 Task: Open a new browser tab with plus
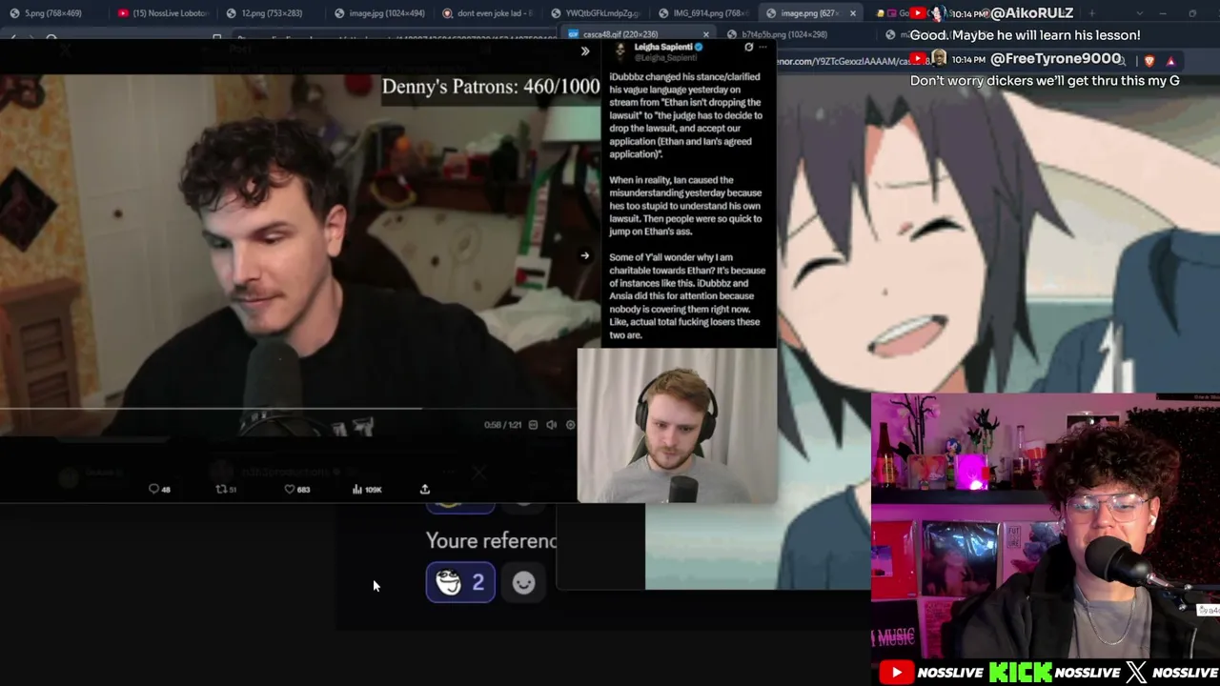1091,13
